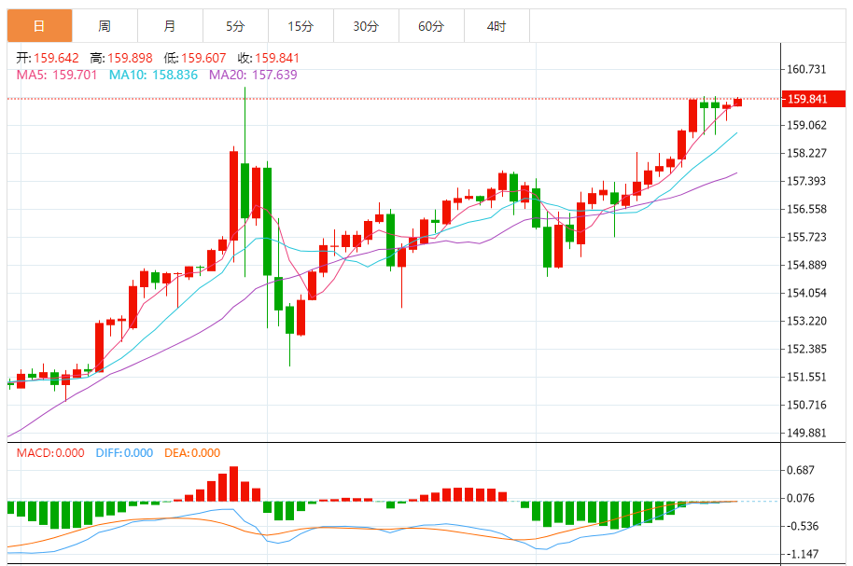Switch to the 4时 four-hour tab
Image resolution: width=853 pixels, height=566 pixels.
pyautogui.click(x=496, y=25)
